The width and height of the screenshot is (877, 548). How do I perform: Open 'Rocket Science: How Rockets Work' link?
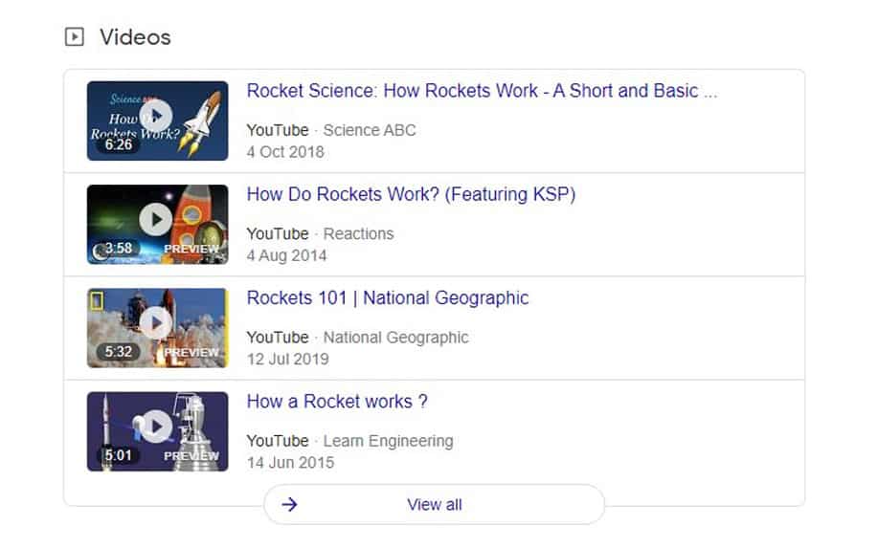tap(482, 91)
